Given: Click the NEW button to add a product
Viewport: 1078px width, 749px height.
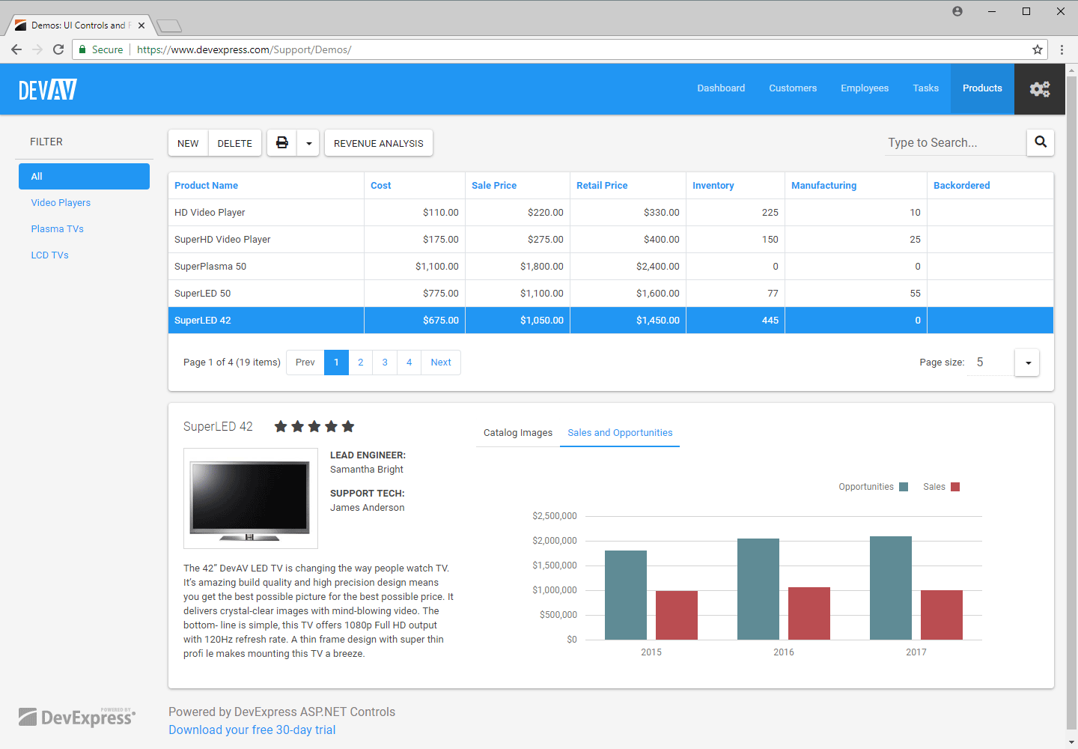Looking at the screenshot, I should (187, 142).
